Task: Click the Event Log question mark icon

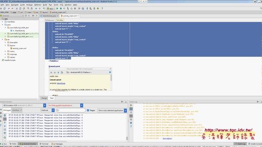Action: 131,127
